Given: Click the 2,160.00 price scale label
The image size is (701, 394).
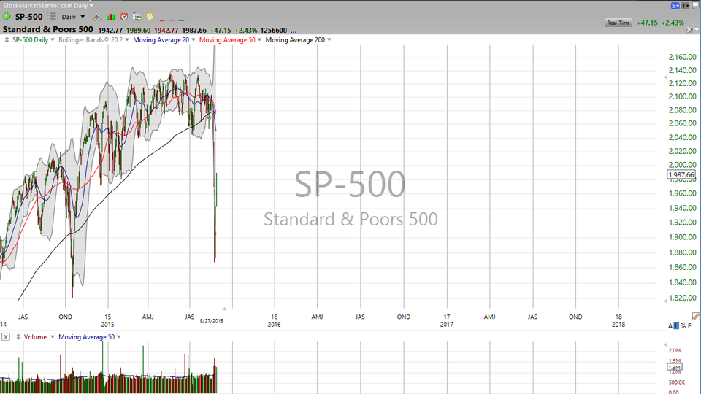Looking at the screenshot, I should click(x=682, y=57).
